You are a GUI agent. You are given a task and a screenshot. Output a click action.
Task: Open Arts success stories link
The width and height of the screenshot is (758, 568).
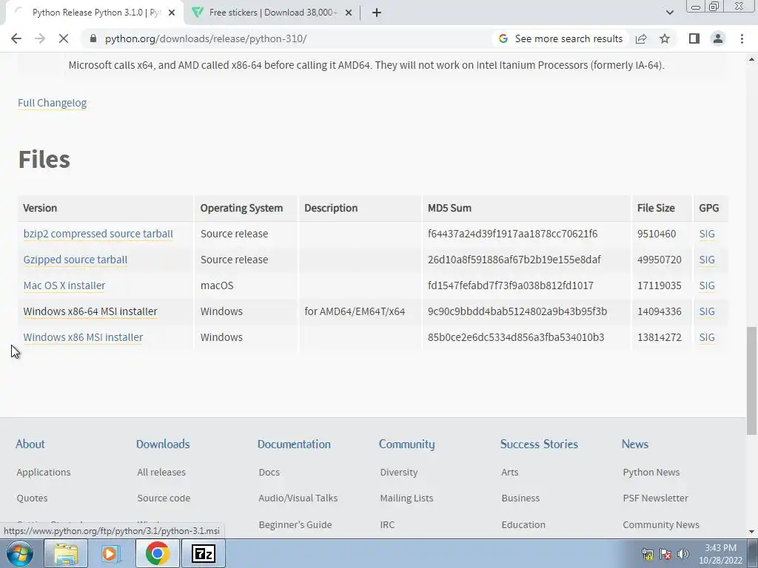pos(510,473)
